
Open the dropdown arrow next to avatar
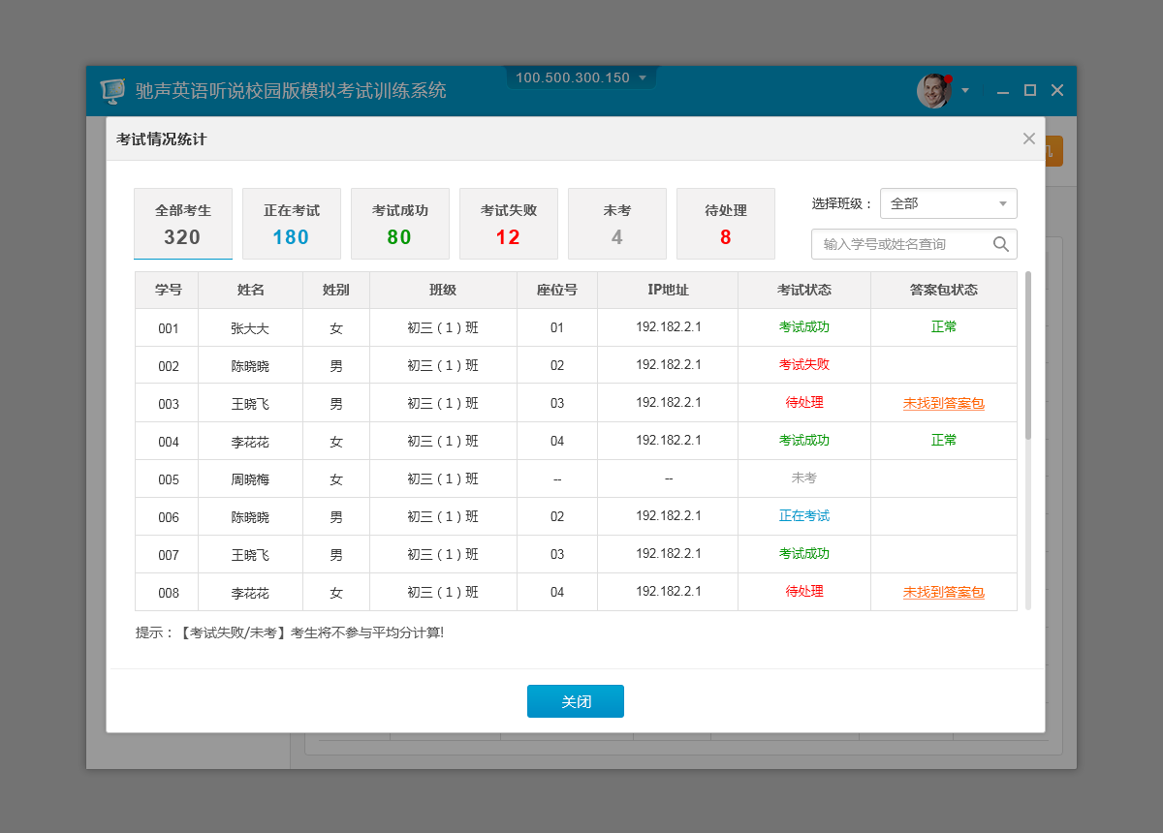965,90
